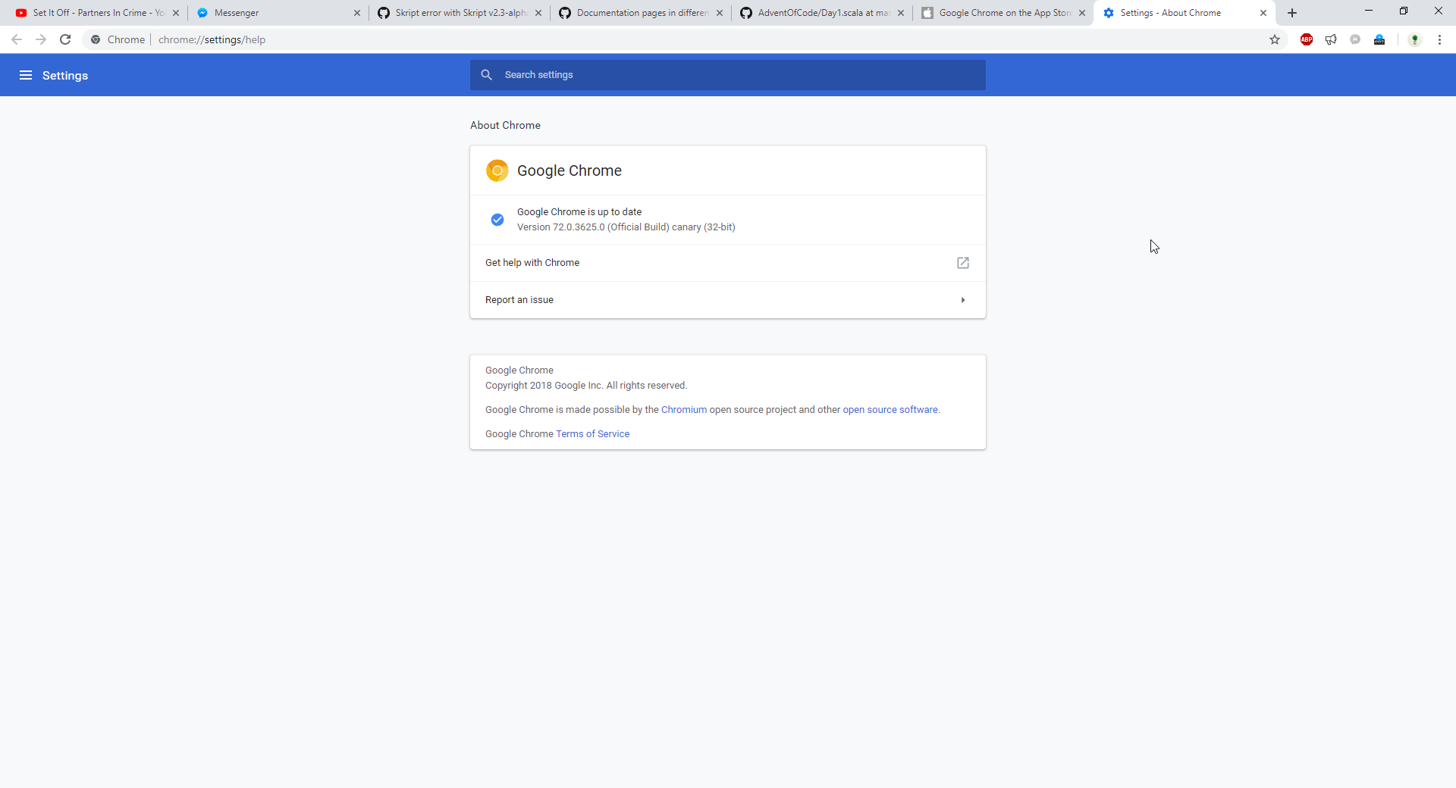
Task: Open the Adblock Plus extension icon
Action: pos(1306,39)
